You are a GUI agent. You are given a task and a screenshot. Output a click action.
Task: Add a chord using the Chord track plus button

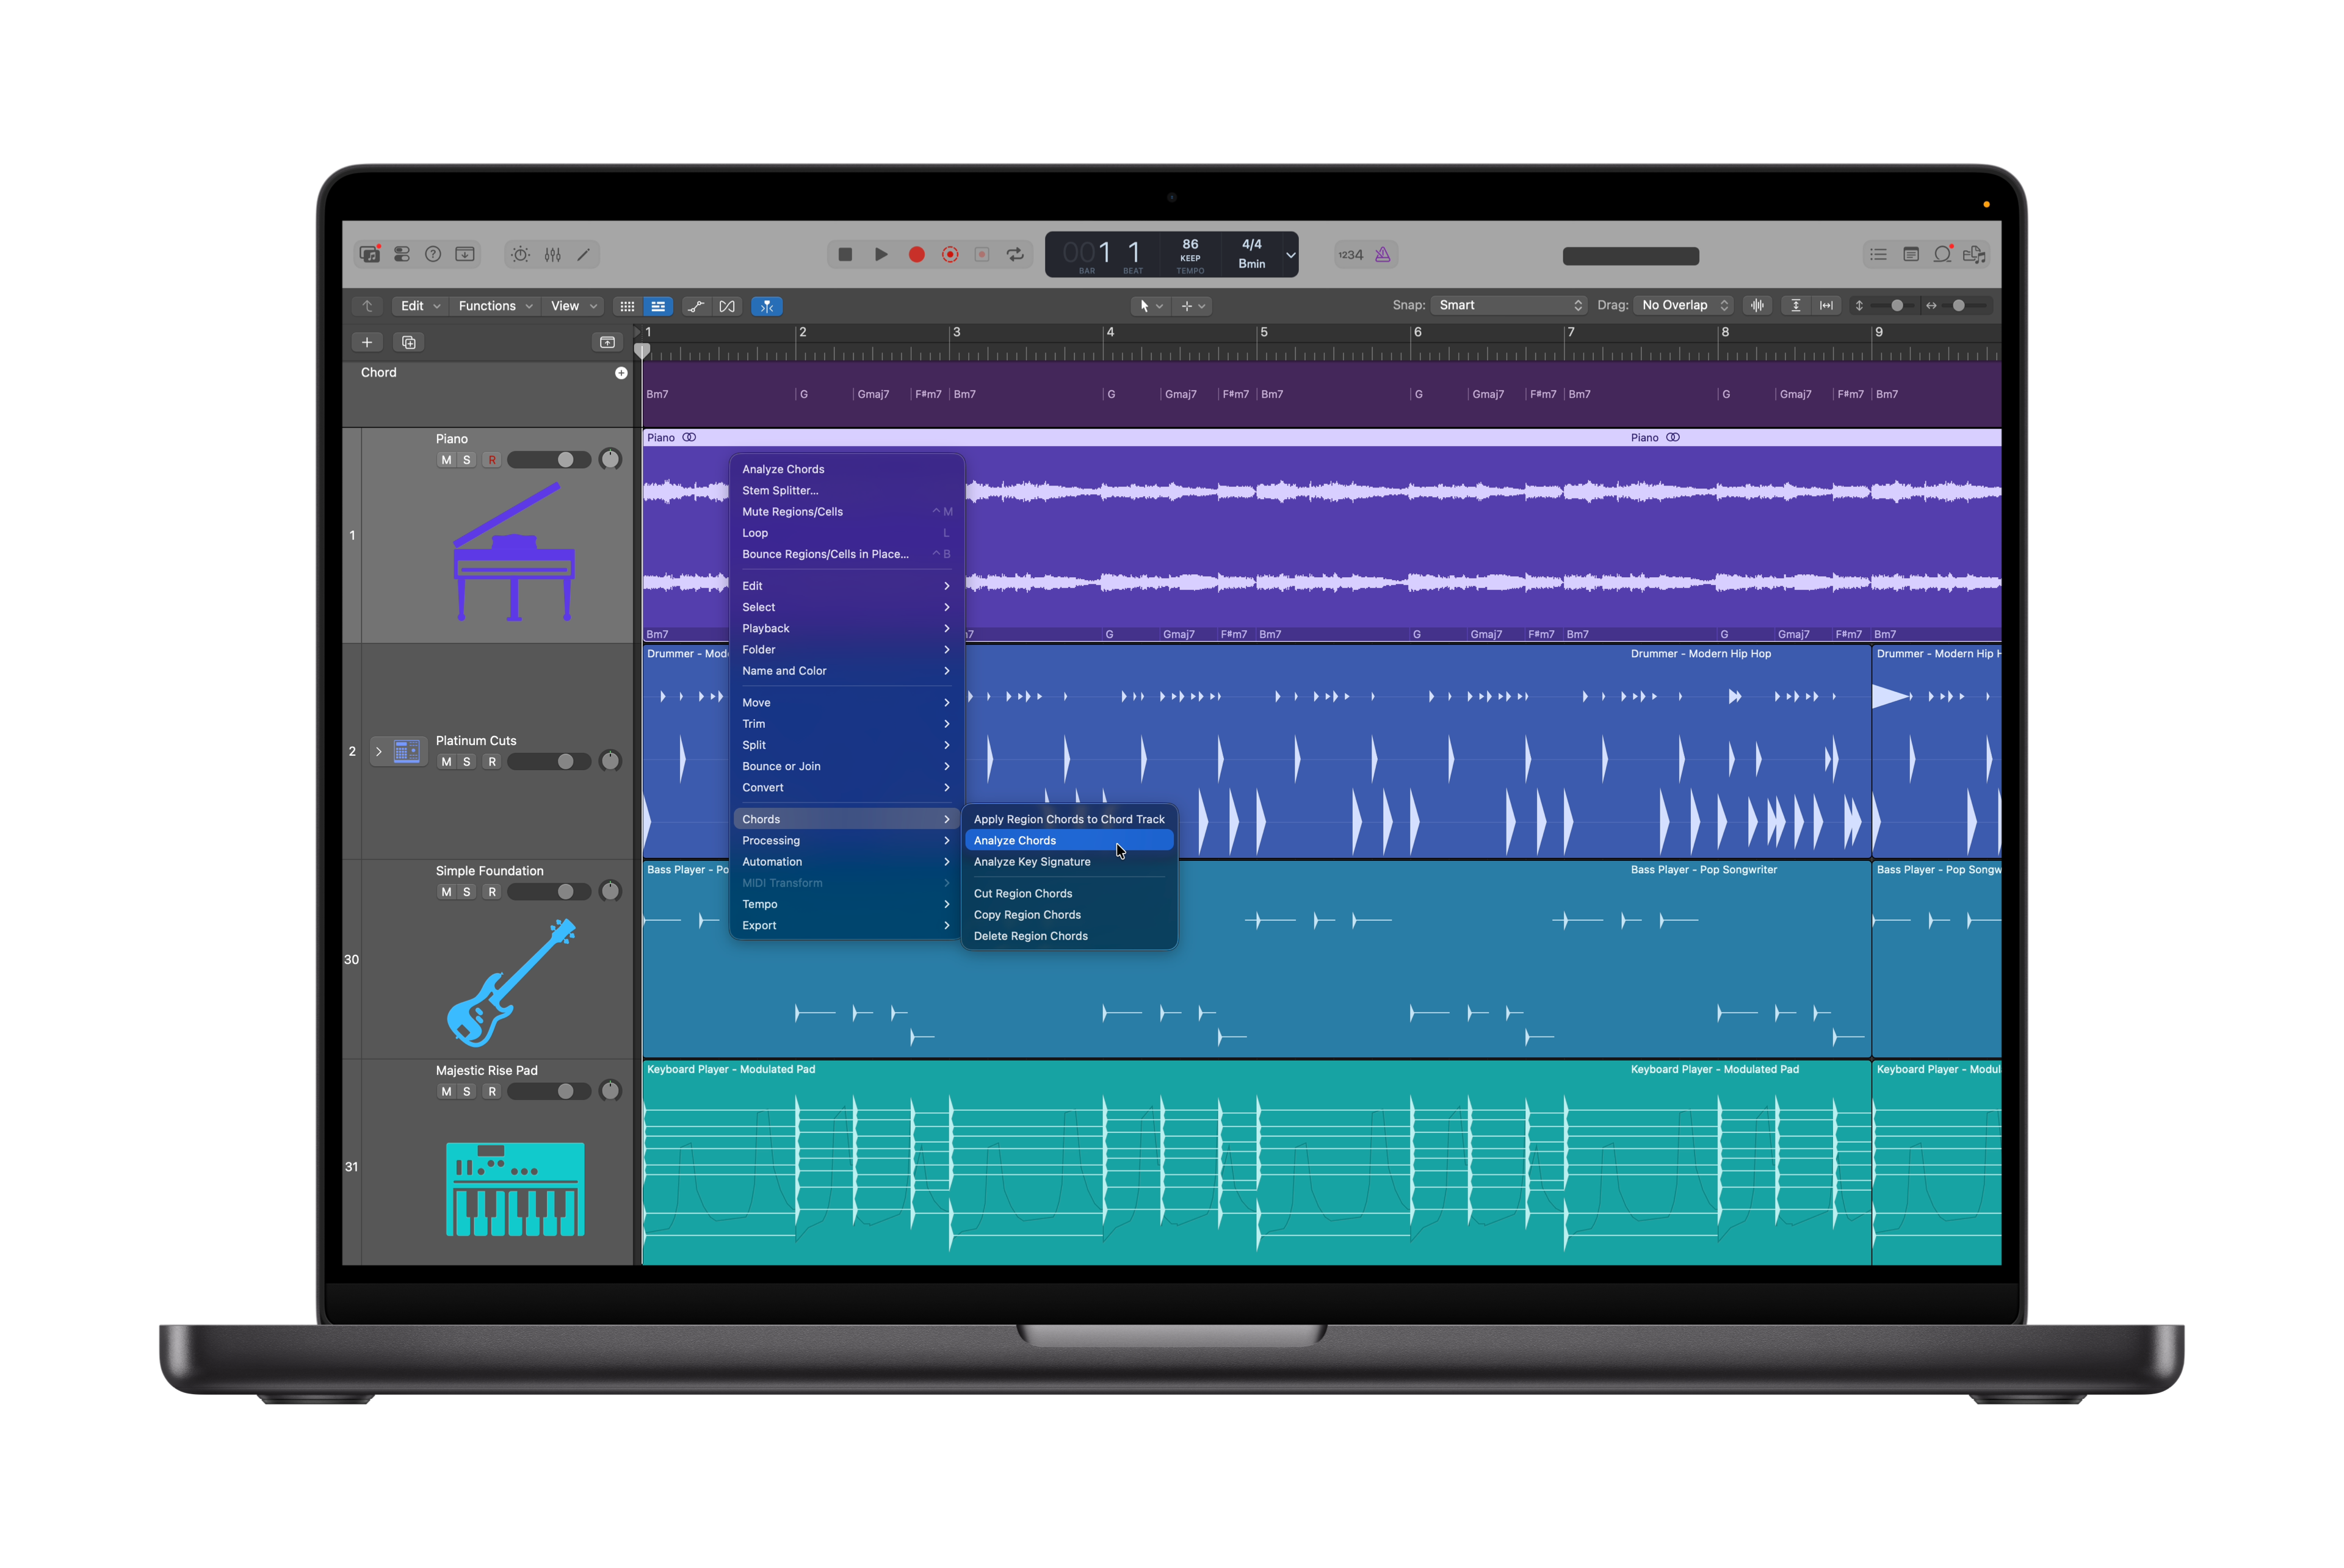(621, 372)
